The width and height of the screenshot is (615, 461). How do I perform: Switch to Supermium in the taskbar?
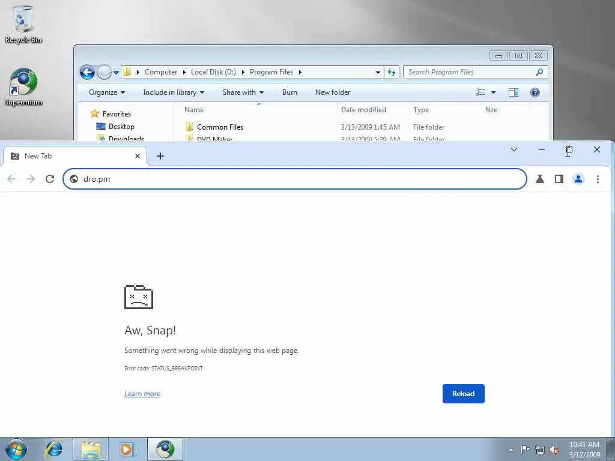[x=165, y=449]
